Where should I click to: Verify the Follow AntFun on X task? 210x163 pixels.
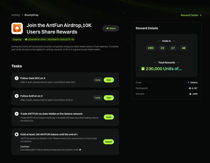pyautogui.click(x=98, y=98)
